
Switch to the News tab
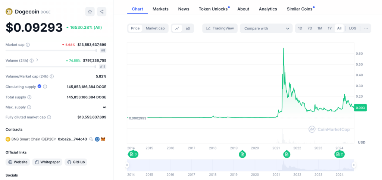[184, 9]
